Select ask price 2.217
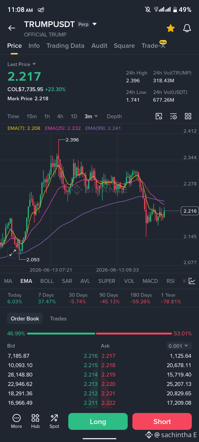The height and width of the screenshot is (442, 199). (x=108, y=356)
